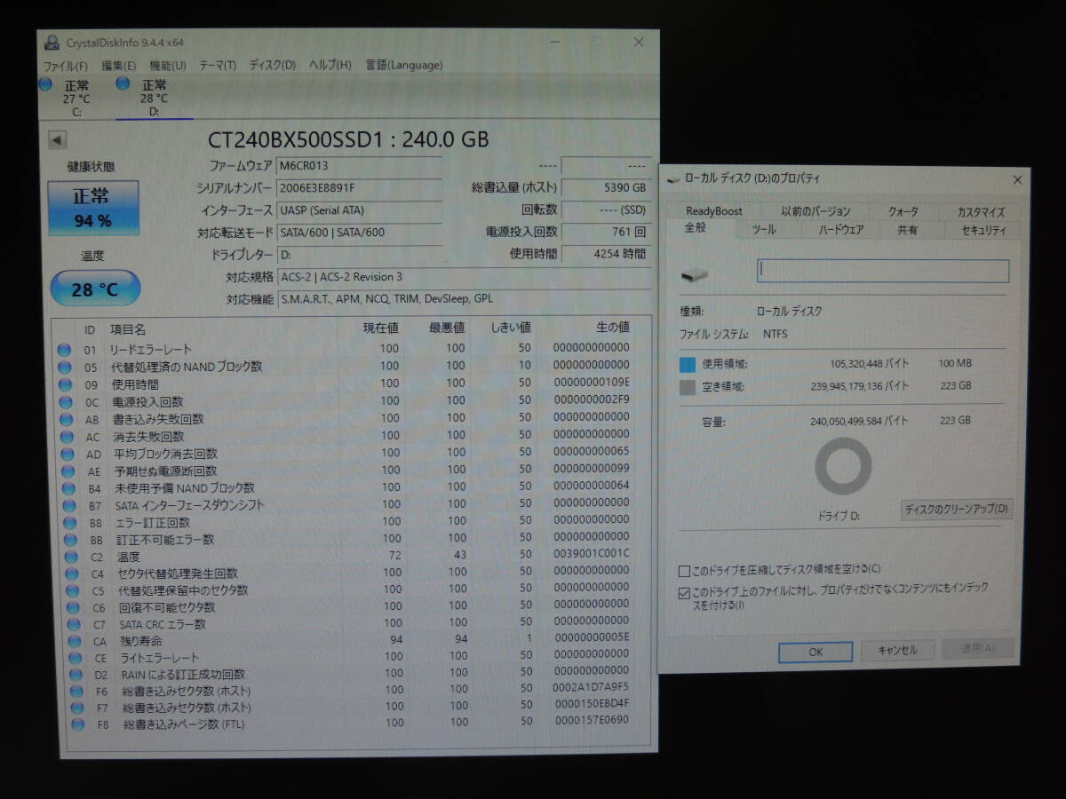Click status orb for row 05 代替処理済のNANDブロック数
The height and width of the screenshot is (799, 1066).
click(64, 366)
